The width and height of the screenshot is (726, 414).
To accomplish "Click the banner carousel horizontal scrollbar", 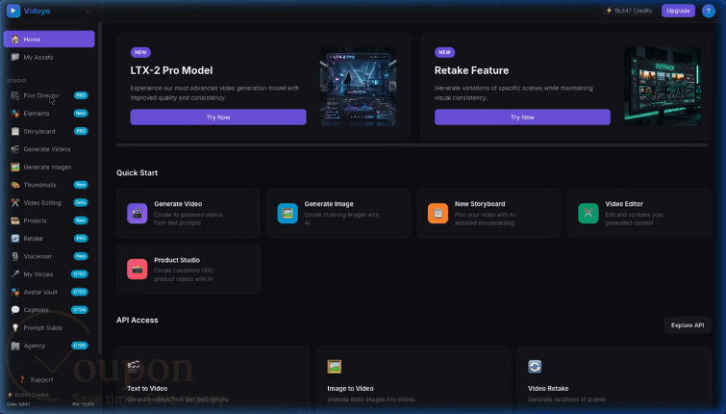I will coord(412,145).
